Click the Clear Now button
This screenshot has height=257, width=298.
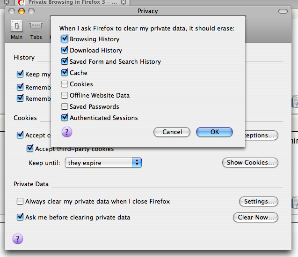point(255,217)
